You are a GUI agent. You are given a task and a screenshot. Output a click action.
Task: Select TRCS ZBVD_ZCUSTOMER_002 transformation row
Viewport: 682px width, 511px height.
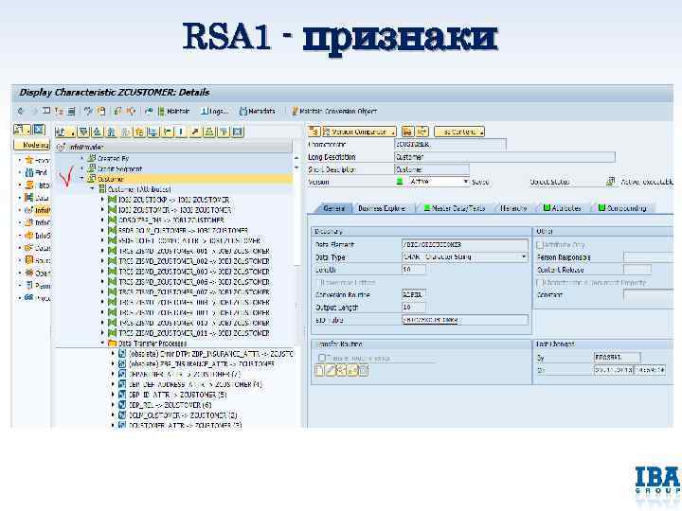tap(194, 261)
